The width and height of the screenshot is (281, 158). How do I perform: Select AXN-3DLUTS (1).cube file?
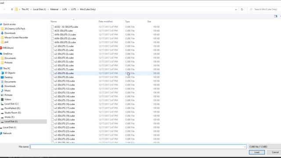tap(65, 35)
